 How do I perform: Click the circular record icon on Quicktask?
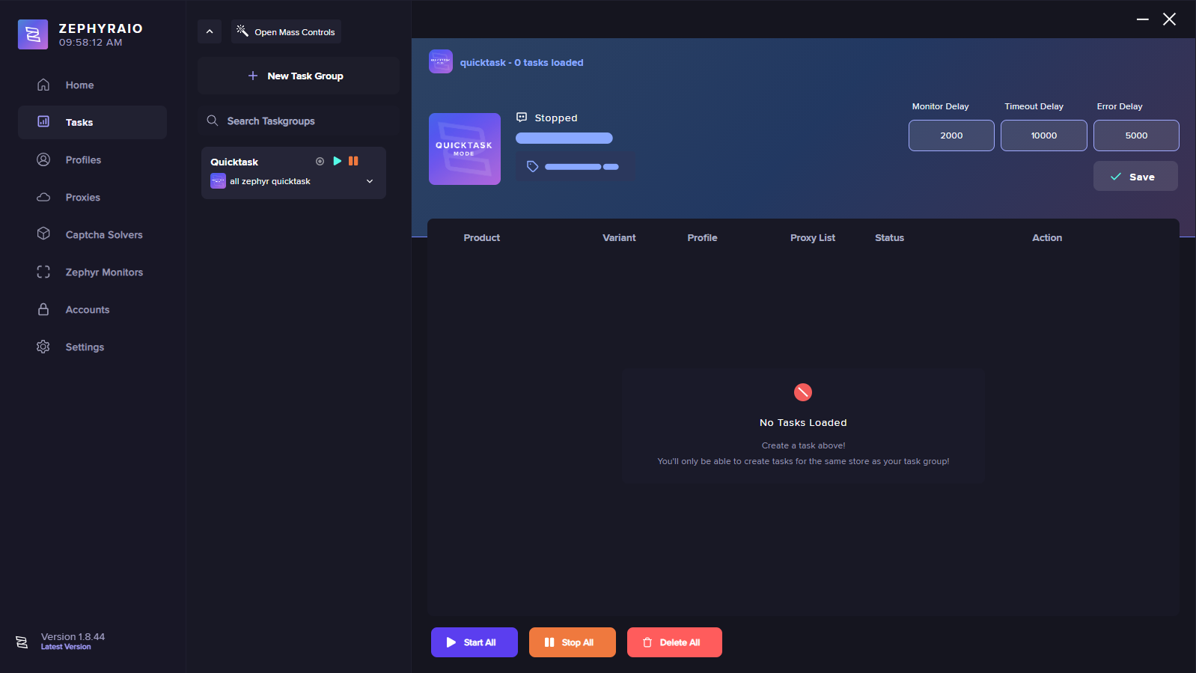coord(320,161)
